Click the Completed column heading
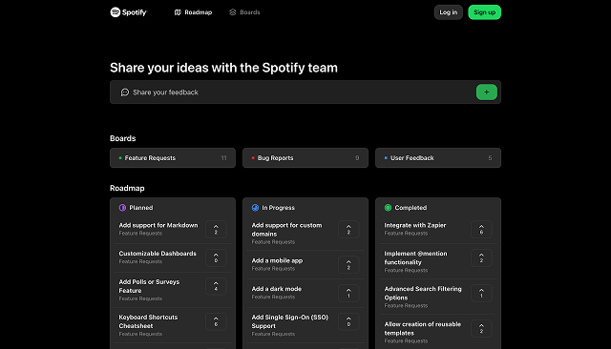 pos(411,208)
